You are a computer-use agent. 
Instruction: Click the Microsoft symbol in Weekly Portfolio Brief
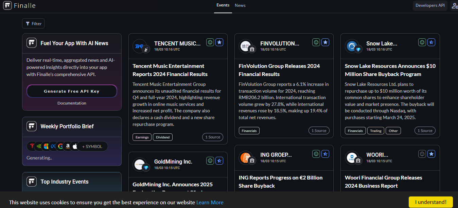click(x=46, y=146)
